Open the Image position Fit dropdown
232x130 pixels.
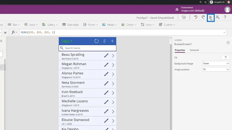coord(216,69)
